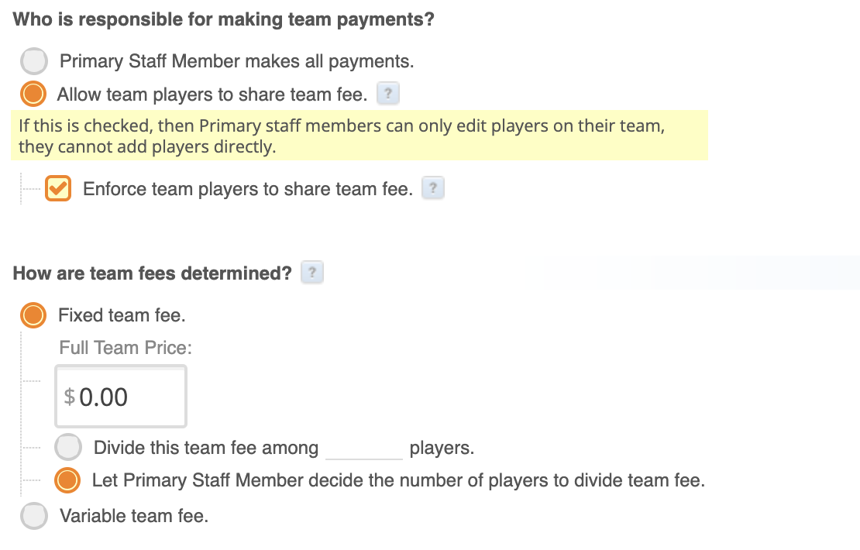Open help icon beside Enforce team players option
Image resolution: width=860 pixels, height=550 pixels.
(433, 188)
